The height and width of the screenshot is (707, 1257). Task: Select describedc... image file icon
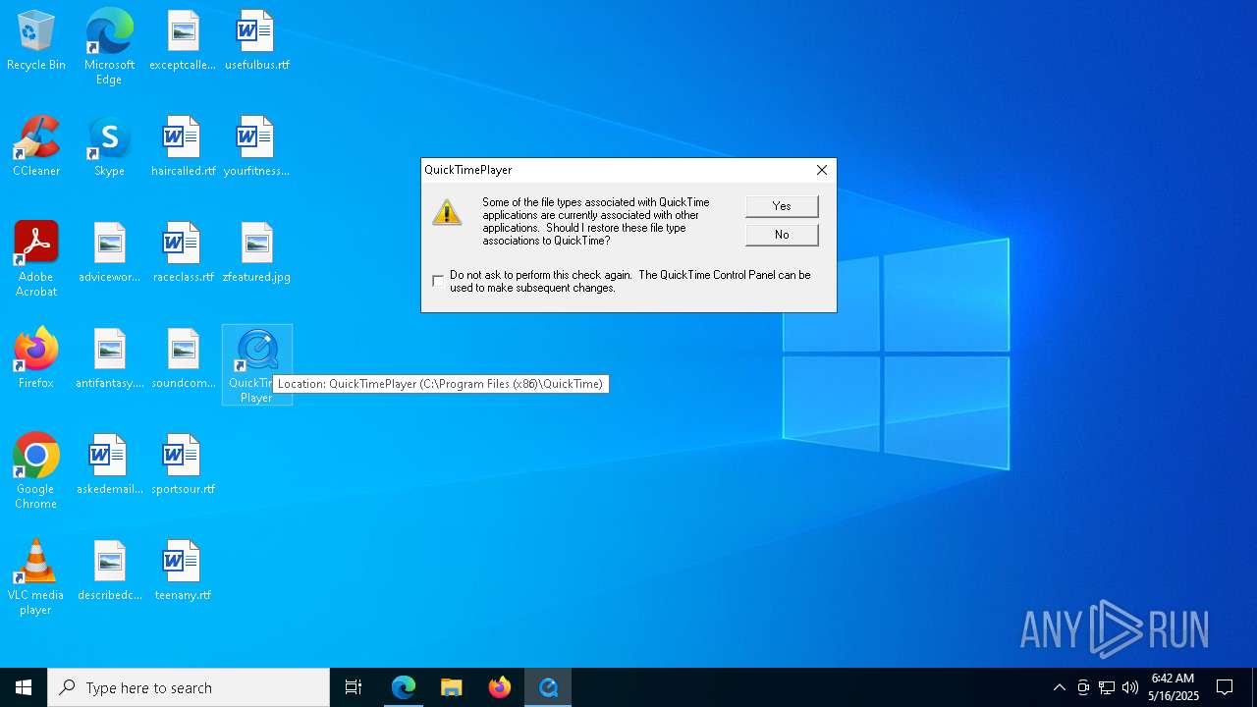point(109,571)
